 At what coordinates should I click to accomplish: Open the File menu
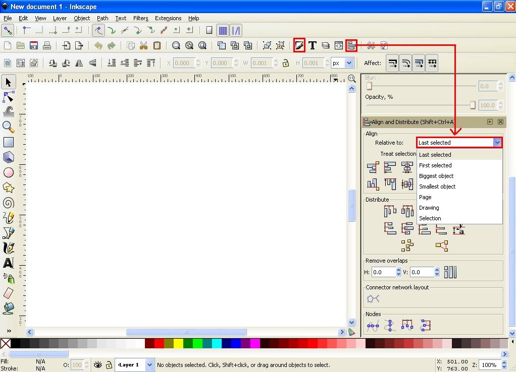[x=8, y=18]
